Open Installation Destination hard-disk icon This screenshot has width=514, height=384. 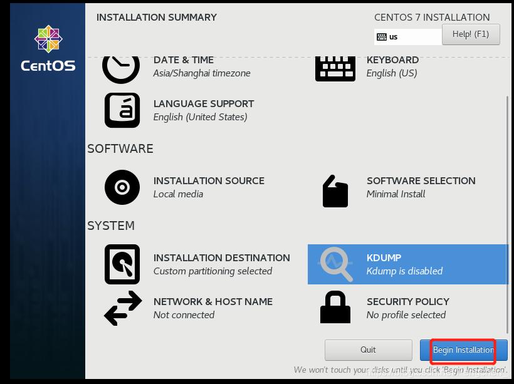[x=122, y=264]
